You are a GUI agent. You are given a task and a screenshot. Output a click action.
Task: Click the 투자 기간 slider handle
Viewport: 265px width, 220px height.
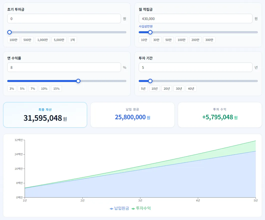point(150,81)
